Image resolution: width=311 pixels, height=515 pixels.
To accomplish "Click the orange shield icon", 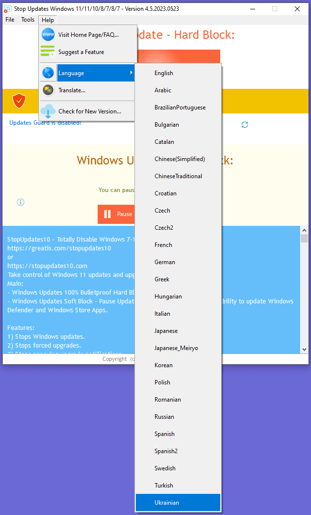I will coord(19,101).
